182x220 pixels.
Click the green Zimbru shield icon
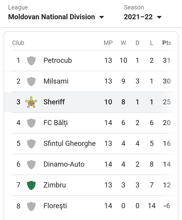(x=31, y=185)
